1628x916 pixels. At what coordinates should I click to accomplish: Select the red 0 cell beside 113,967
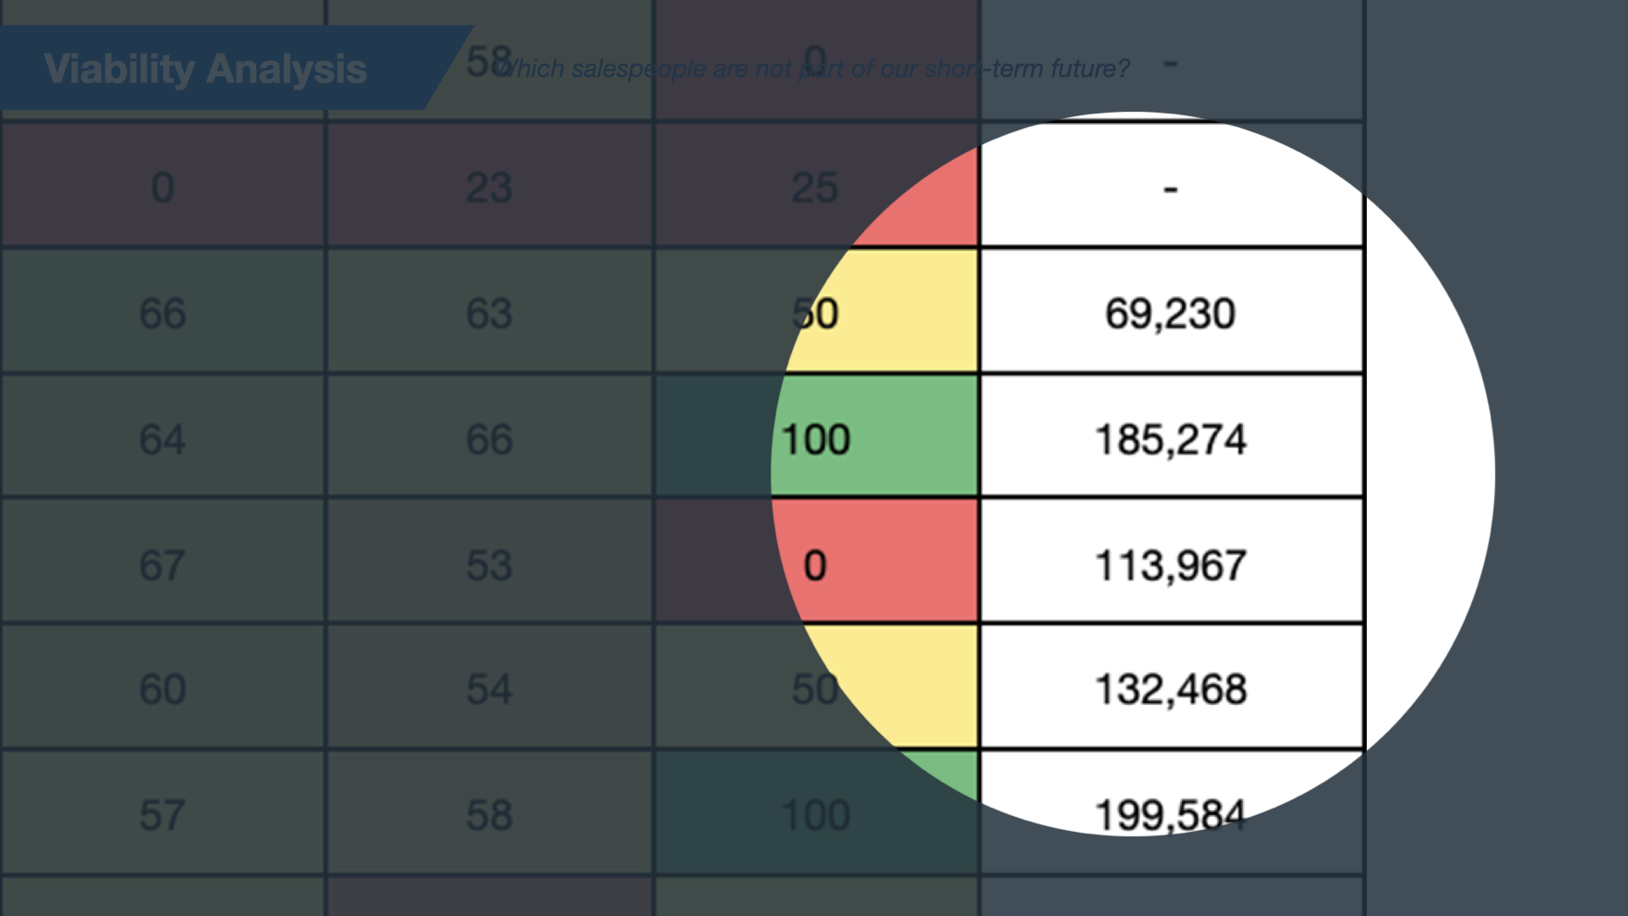point(816,562)
